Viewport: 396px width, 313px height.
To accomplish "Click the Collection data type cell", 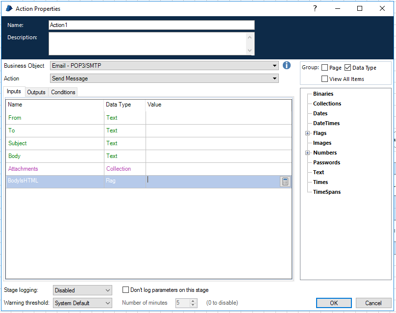I will 125,169.
